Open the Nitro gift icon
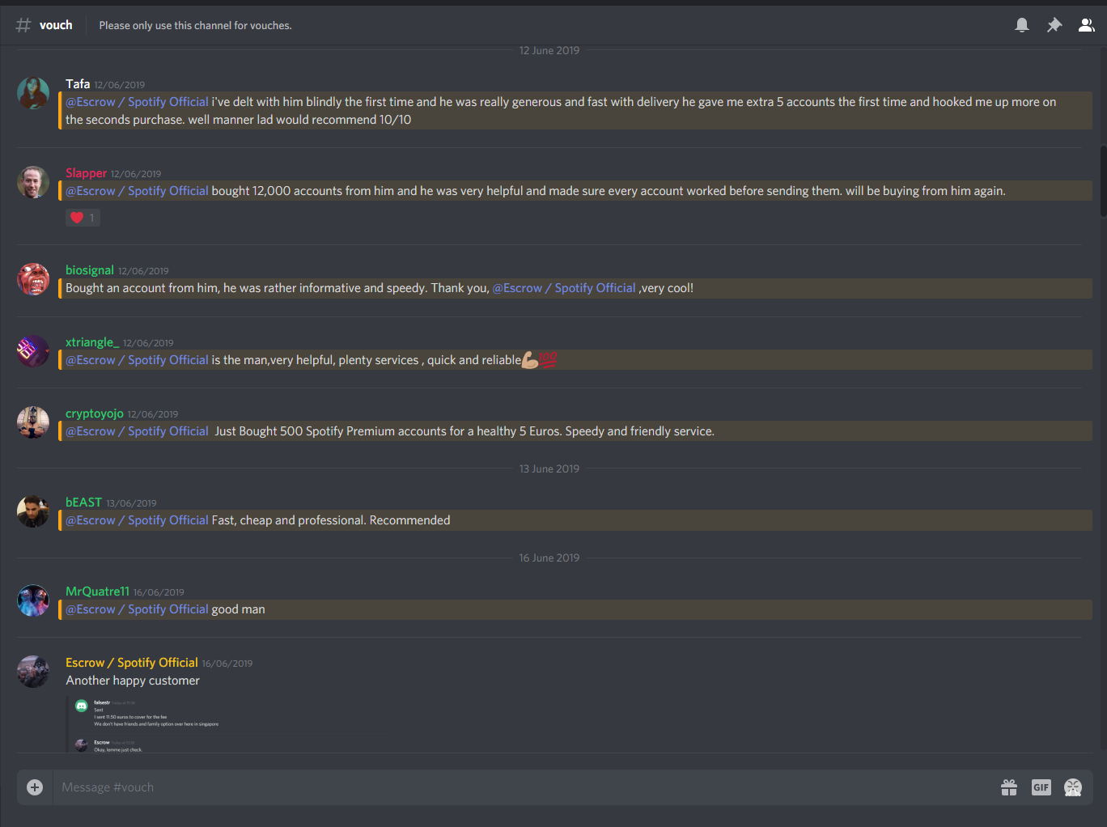This screenshot has height=827, width=1107. (1009, 787)
